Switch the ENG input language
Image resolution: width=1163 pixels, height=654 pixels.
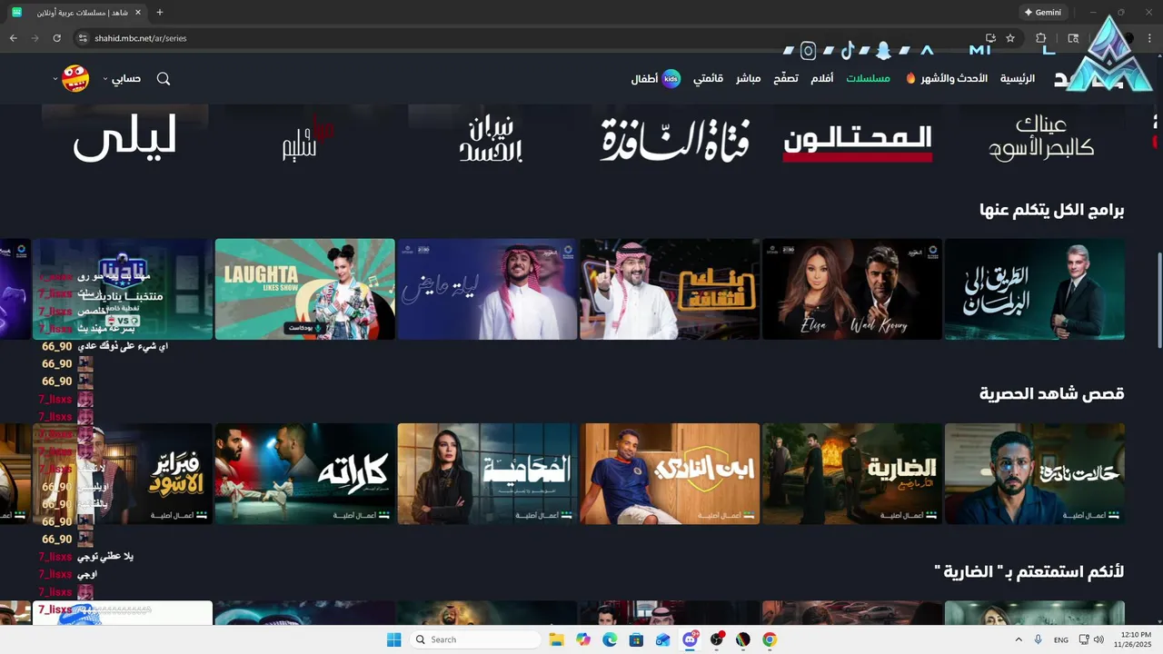point(1060,639)
